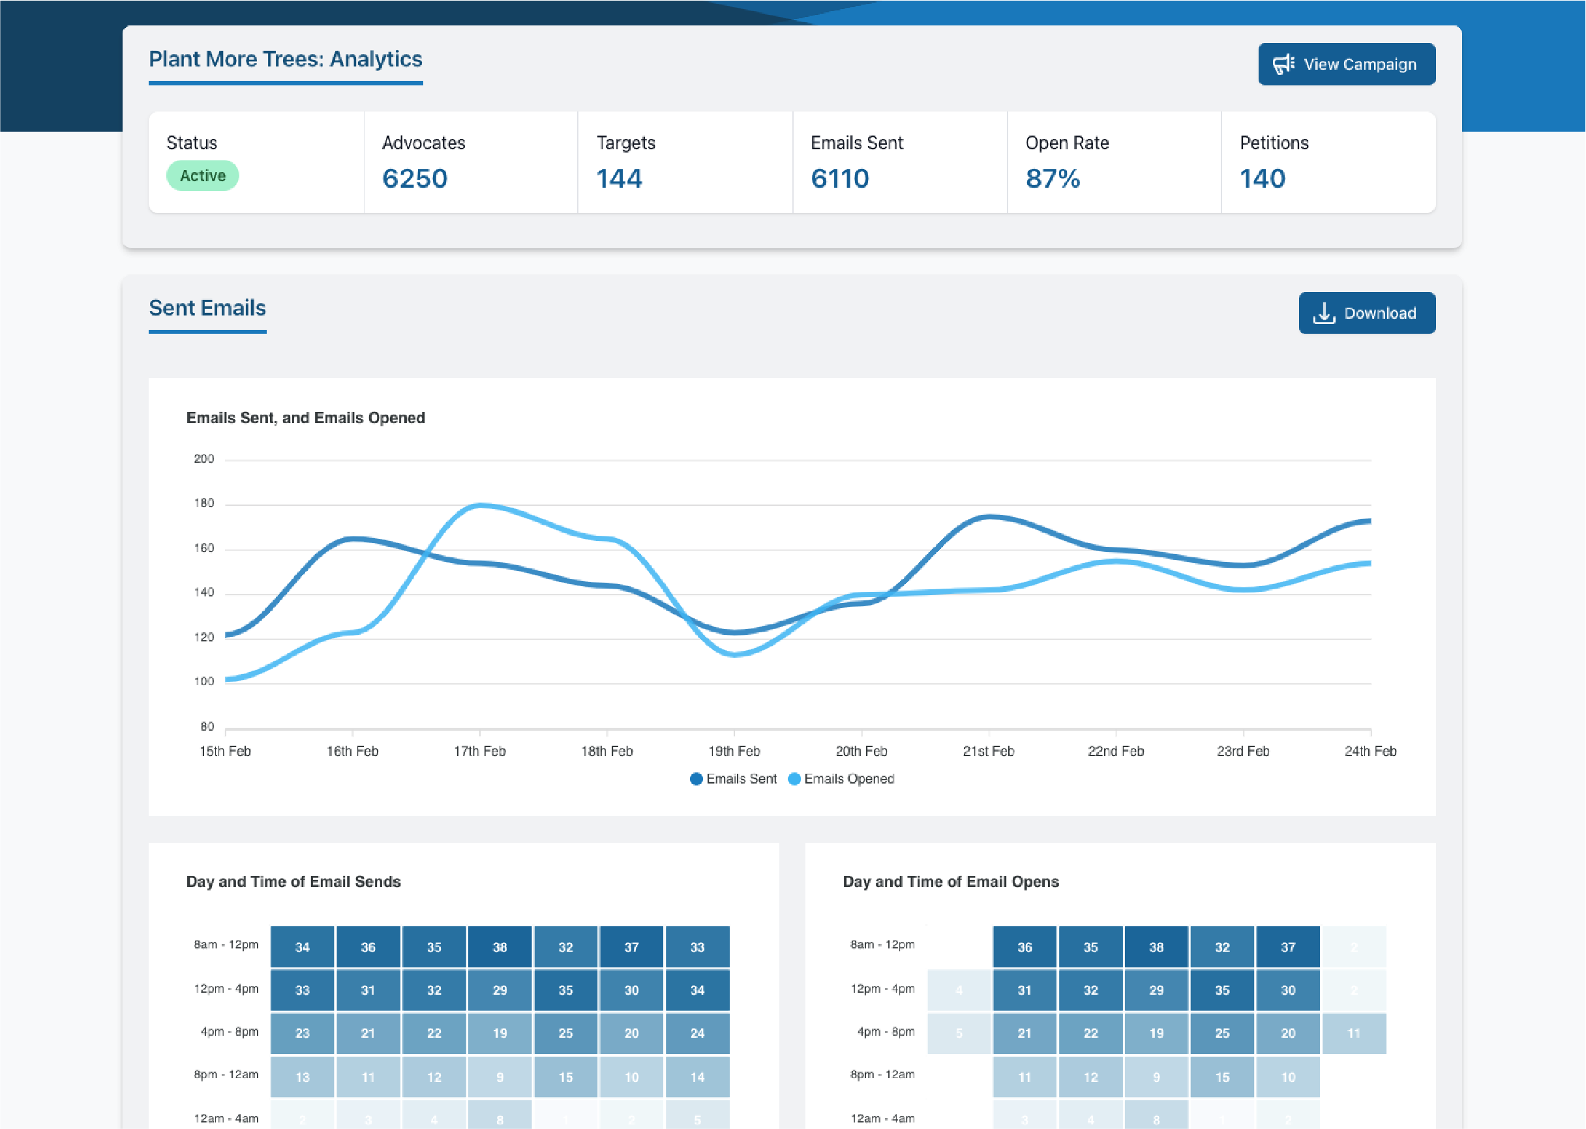Click the megaphone icon in View Campaign
The image size is (1586, 1129).
point(1283,64)
